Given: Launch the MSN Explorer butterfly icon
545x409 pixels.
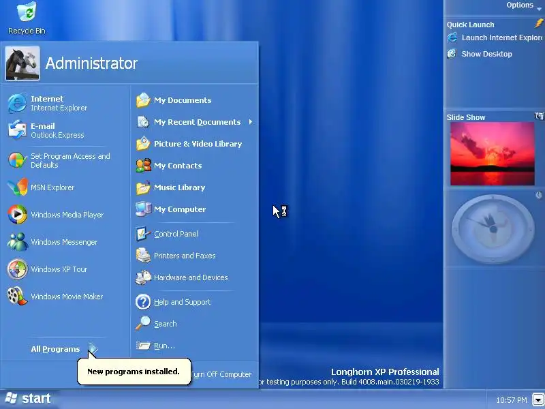Looking at the screenshot, I should click(x=17, y=187).
